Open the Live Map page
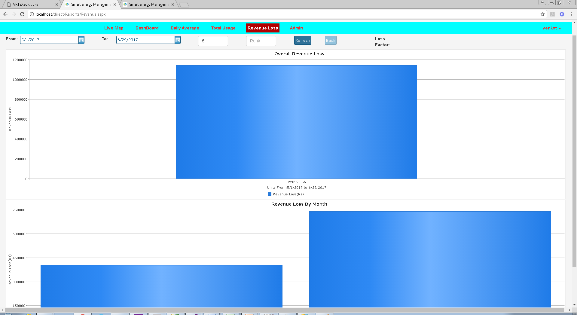The image size is (577, 315). (x=114, y=28)
